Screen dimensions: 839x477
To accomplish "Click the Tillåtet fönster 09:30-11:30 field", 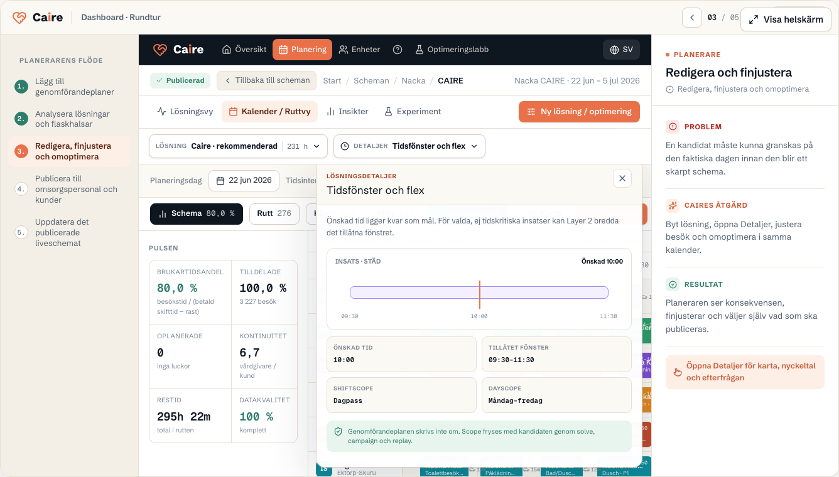I will click(x=556, y=355).
